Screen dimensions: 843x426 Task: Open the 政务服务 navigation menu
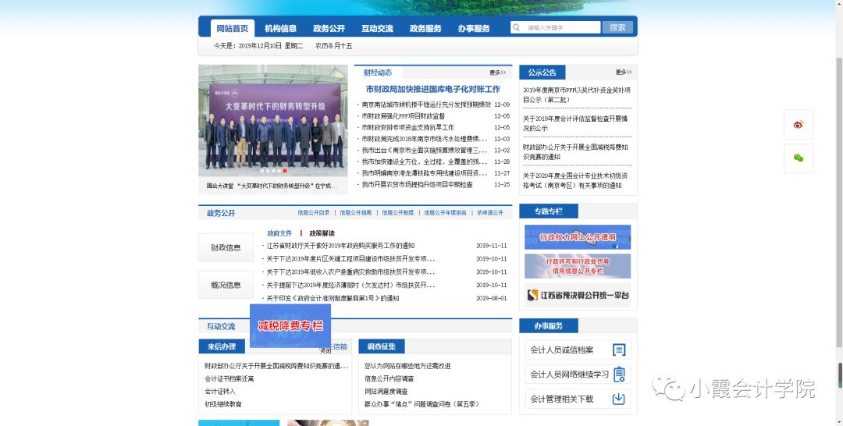[x=425, y=28]
